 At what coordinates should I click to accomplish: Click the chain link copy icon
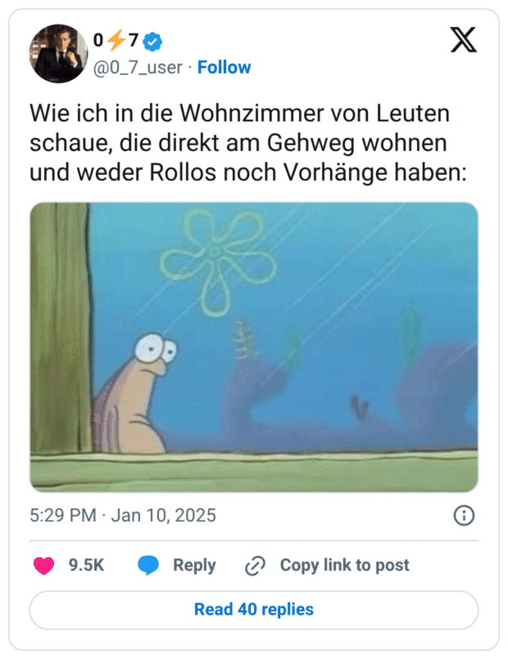(x=255, y=565)
